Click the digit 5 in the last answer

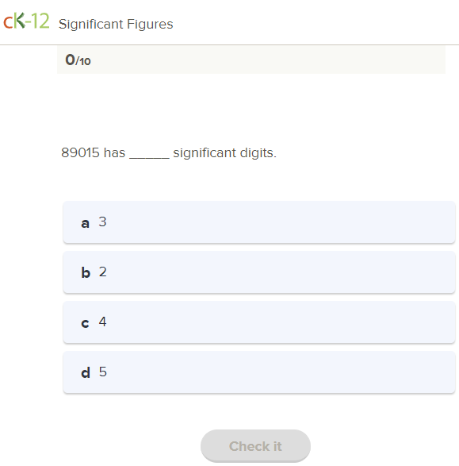click(102, 372)
